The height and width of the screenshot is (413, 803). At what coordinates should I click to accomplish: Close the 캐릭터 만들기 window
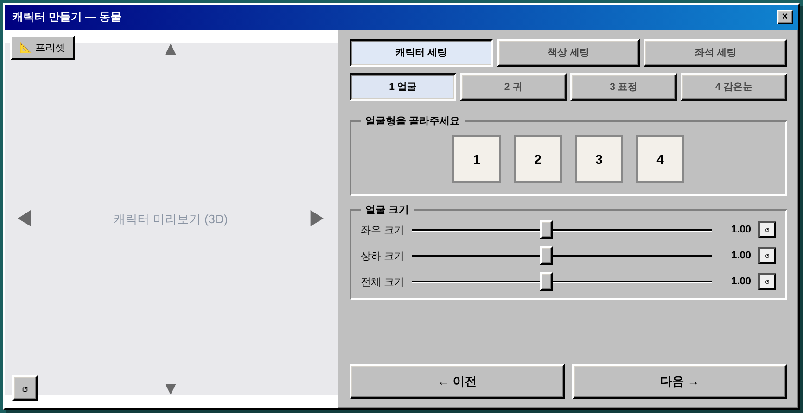784,17
